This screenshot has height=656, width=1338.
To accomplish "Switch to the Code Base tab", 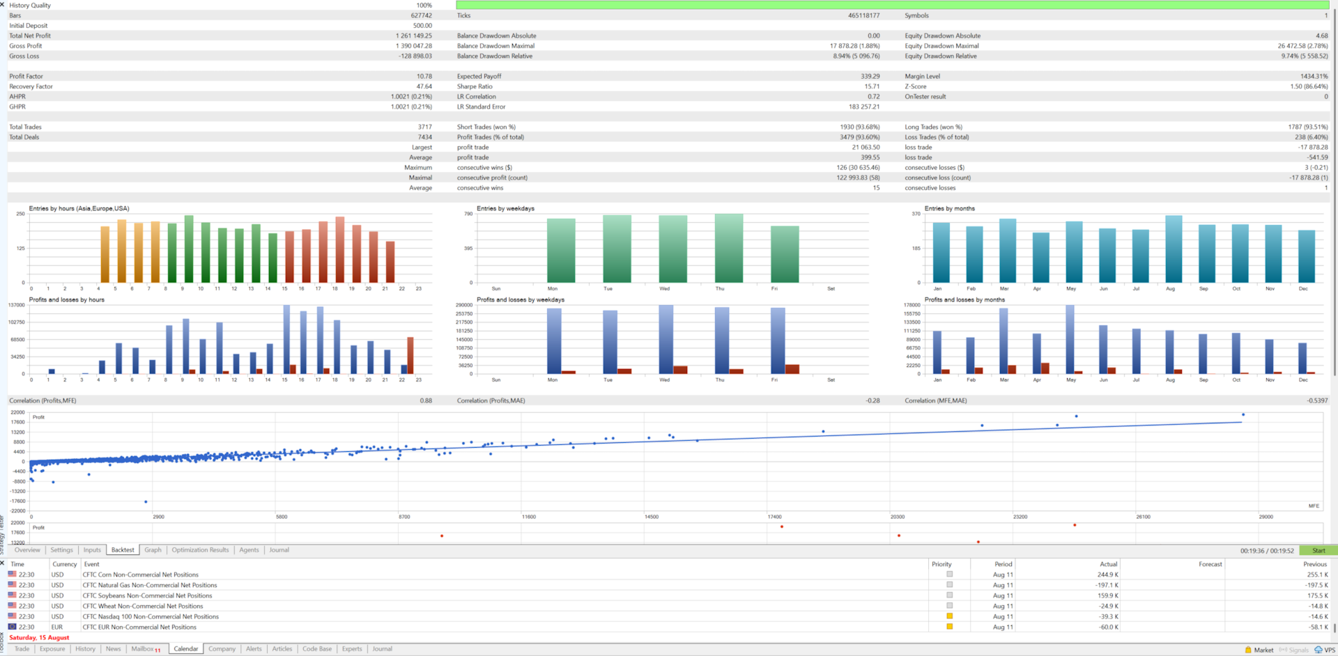I will (x=317, y=649).
